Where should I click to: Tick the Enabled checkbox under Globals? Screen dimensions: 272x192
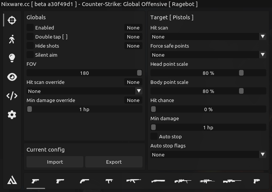(x=30, y=28)
